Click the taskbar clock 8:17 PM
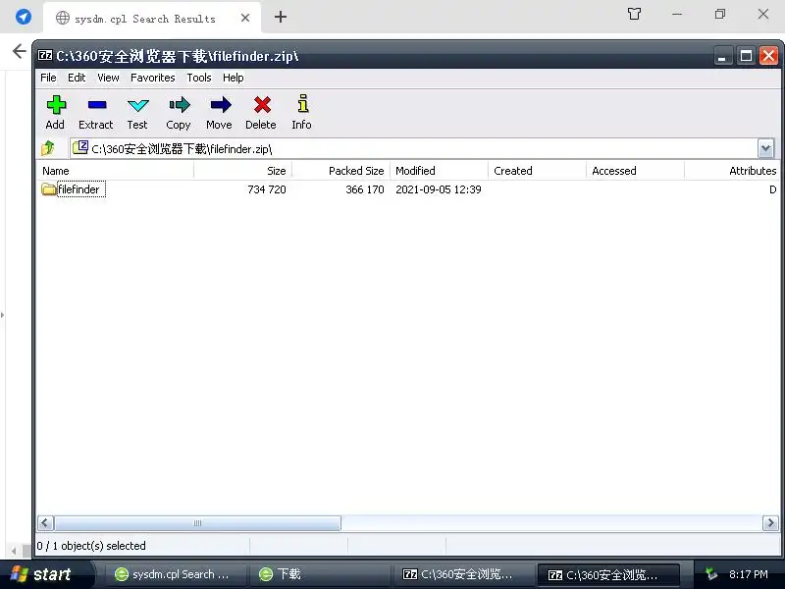Viewport: 785px width, 589px height. [749, 574]
